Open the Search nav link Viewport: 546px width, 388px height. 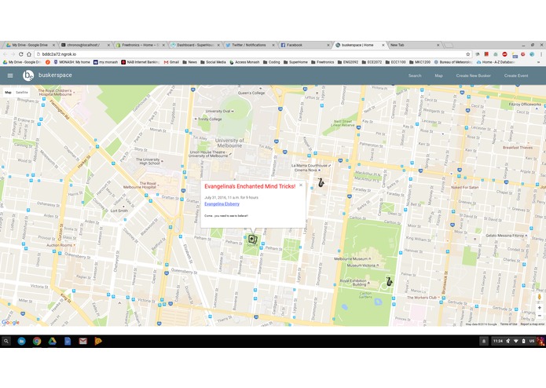[x=415, y=75]
